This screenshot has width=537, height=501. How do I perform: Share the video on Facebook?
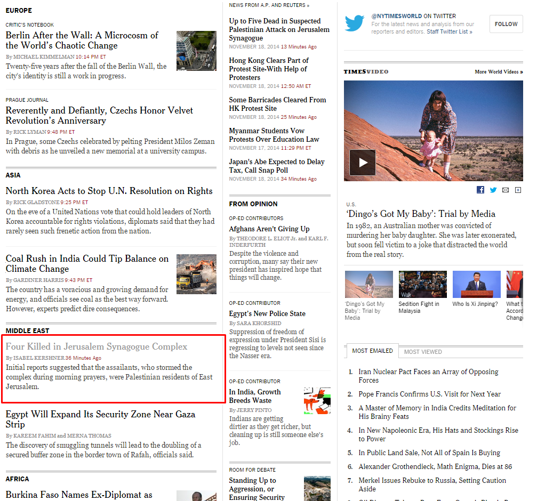[480, 190]
